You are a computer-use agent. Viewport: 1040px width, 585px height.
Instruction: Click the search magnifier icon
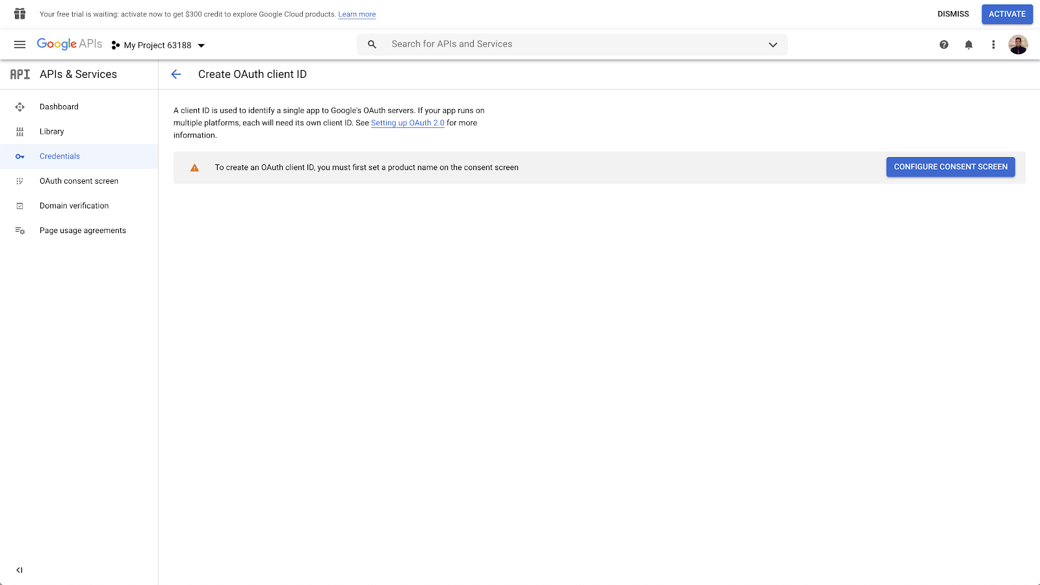tap(372, 44)
